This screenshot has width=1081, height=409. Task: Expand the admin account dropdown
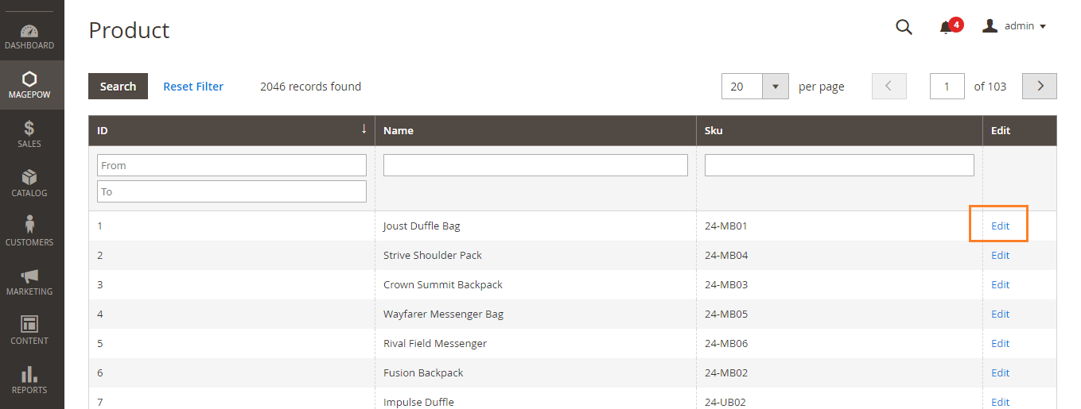(x=1014, y=26)
